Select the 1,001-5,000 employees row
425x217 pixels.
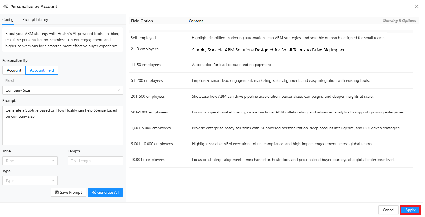(271, 128)
